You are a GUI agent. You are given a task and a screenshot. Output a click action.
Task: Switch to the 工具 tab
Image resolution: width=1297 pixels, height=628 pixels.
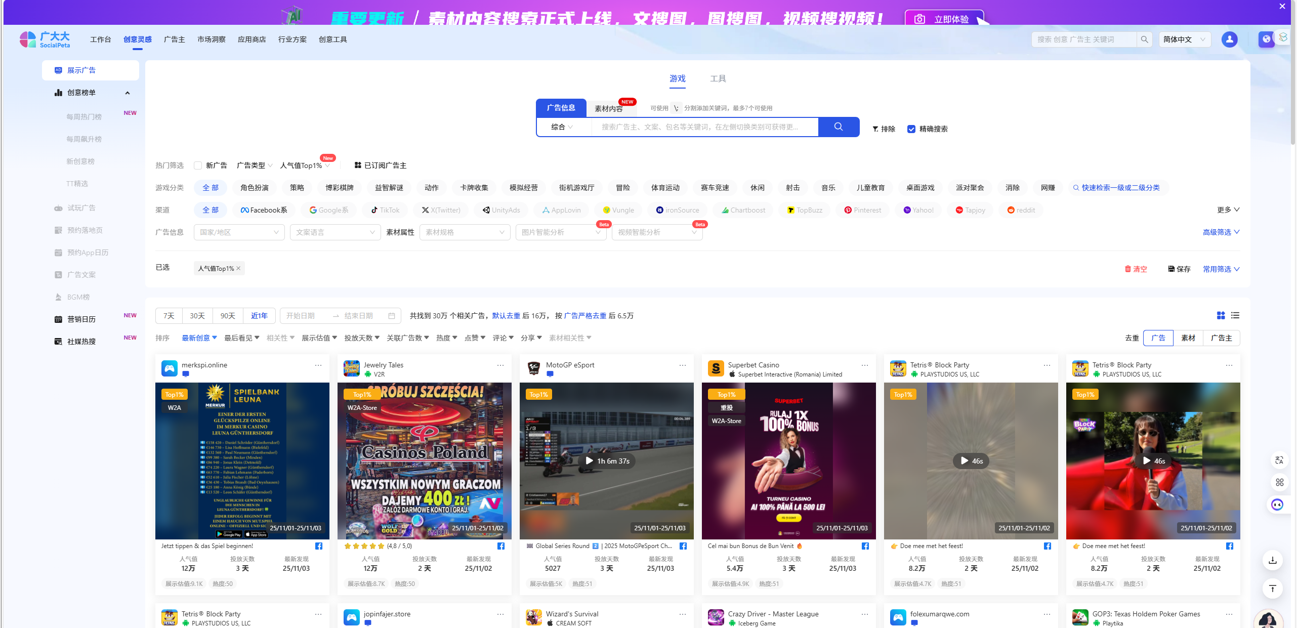[x=718, y=78]
